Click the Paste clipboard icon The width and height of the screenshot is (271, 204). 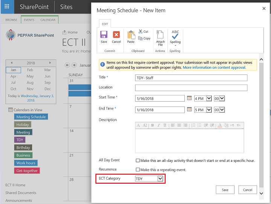(131, 37)
